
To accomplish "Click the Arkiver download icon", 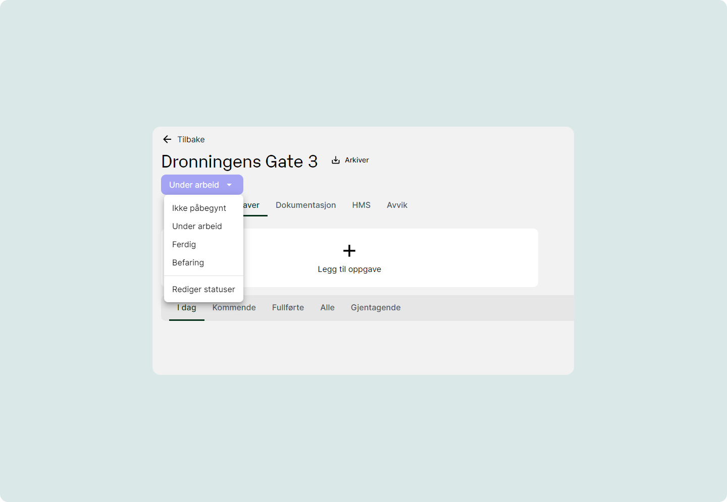I will pyautogui.click(x=336, y=160).
